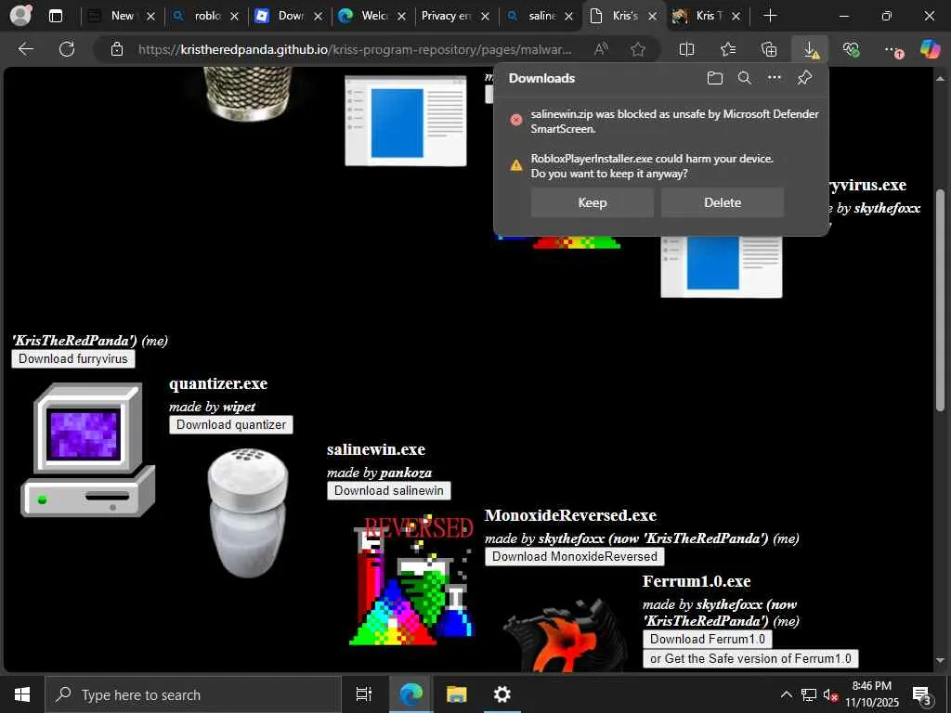Click Download salinewin button
This screenshot has width=951, height=713.
click(389, 490)
